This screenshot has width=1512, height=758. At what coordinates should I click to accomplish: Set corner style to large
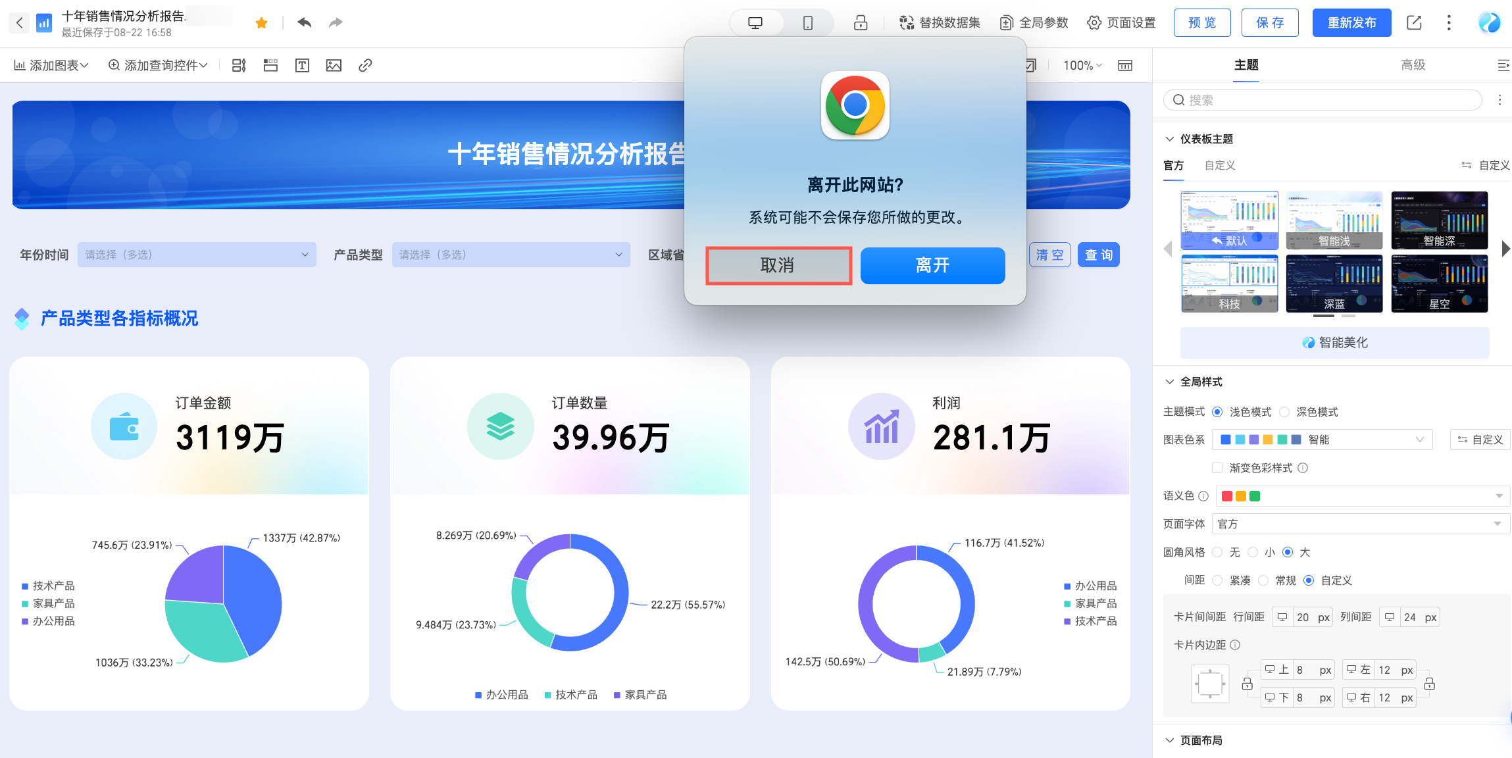pyautogui.click(x=1288, y=552)
